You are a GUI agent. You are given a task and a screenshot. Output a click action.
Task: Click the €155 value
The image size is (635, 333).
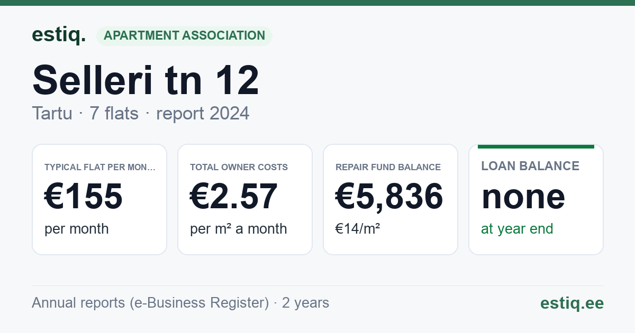(x=84, y=196)
